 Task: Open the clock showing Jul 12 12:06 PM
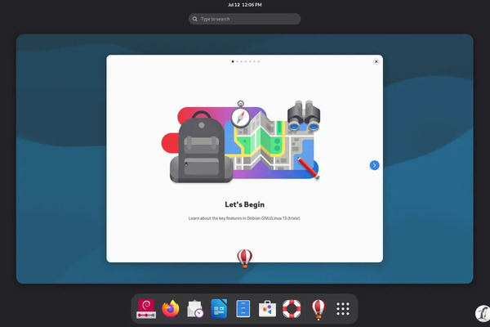245,5
